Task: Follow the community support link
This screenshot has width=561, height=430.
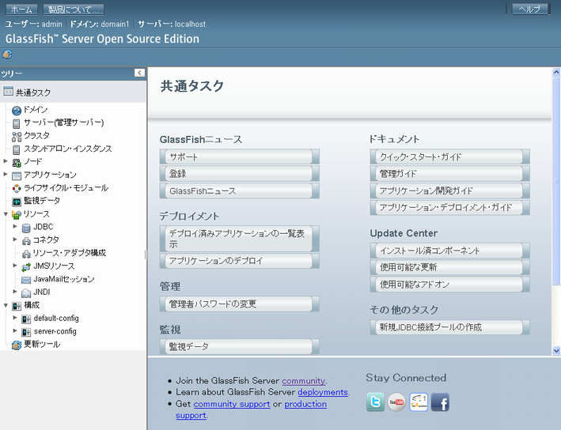Action: [232, 404]
